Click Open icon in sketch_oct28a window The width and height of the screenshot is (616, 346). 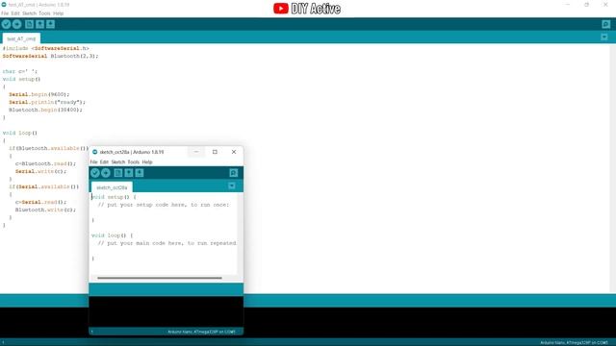coord(128,173)
